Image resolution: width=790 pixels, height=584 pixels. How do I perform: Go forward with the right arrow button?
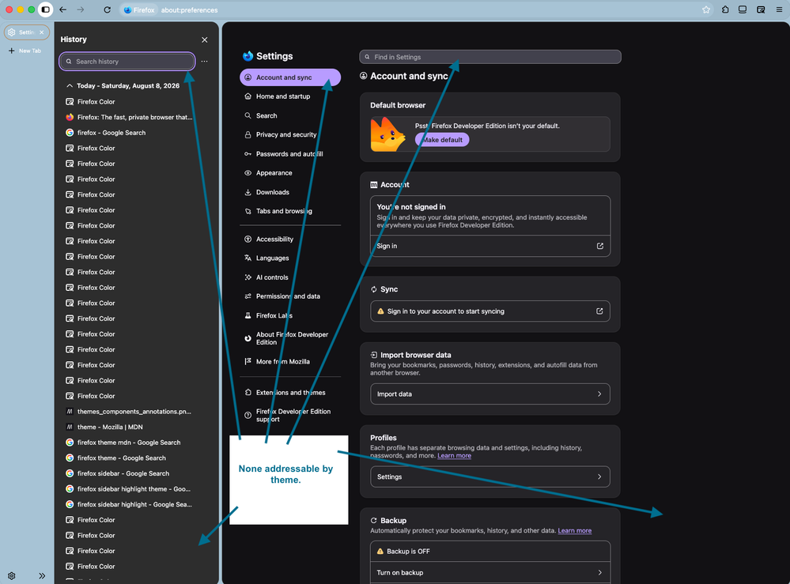(x=81, y=9)
